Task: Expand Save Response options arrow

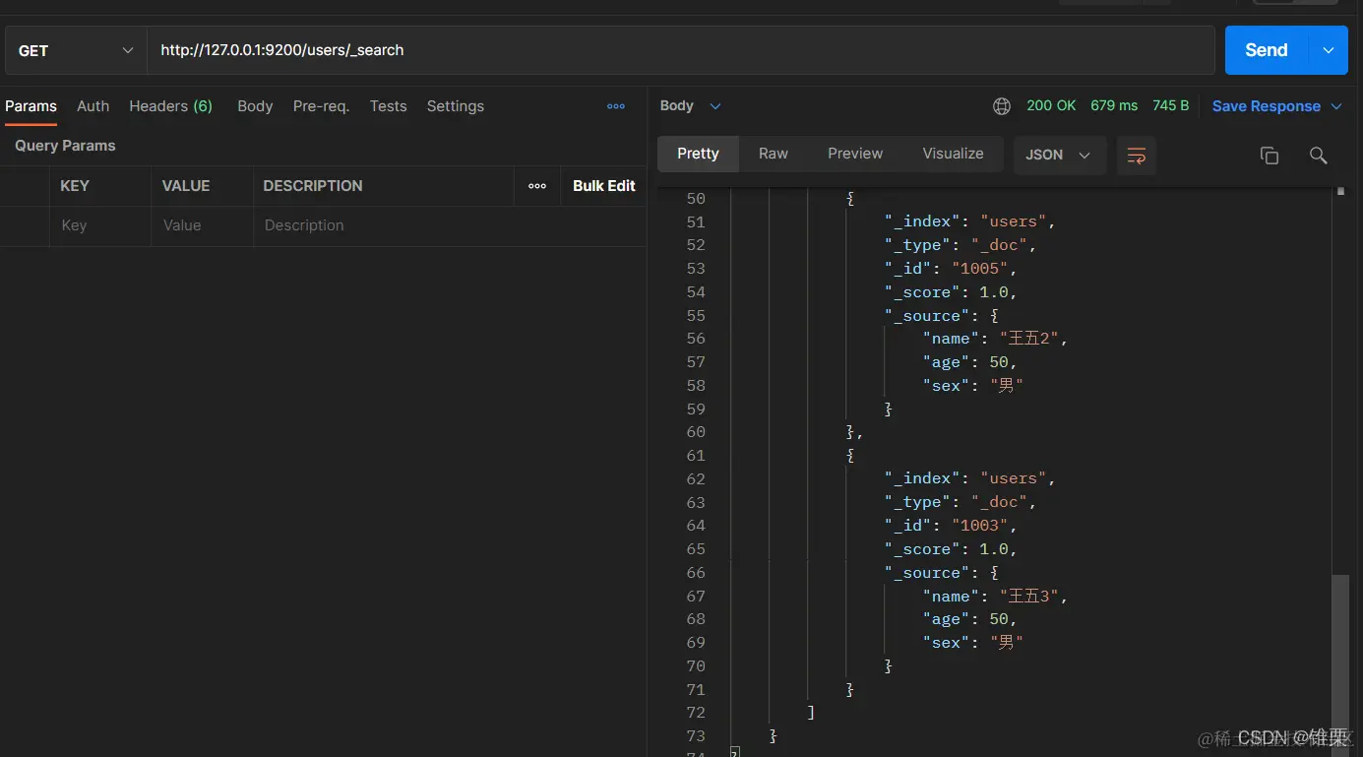Action: (x=1336, y=106)
